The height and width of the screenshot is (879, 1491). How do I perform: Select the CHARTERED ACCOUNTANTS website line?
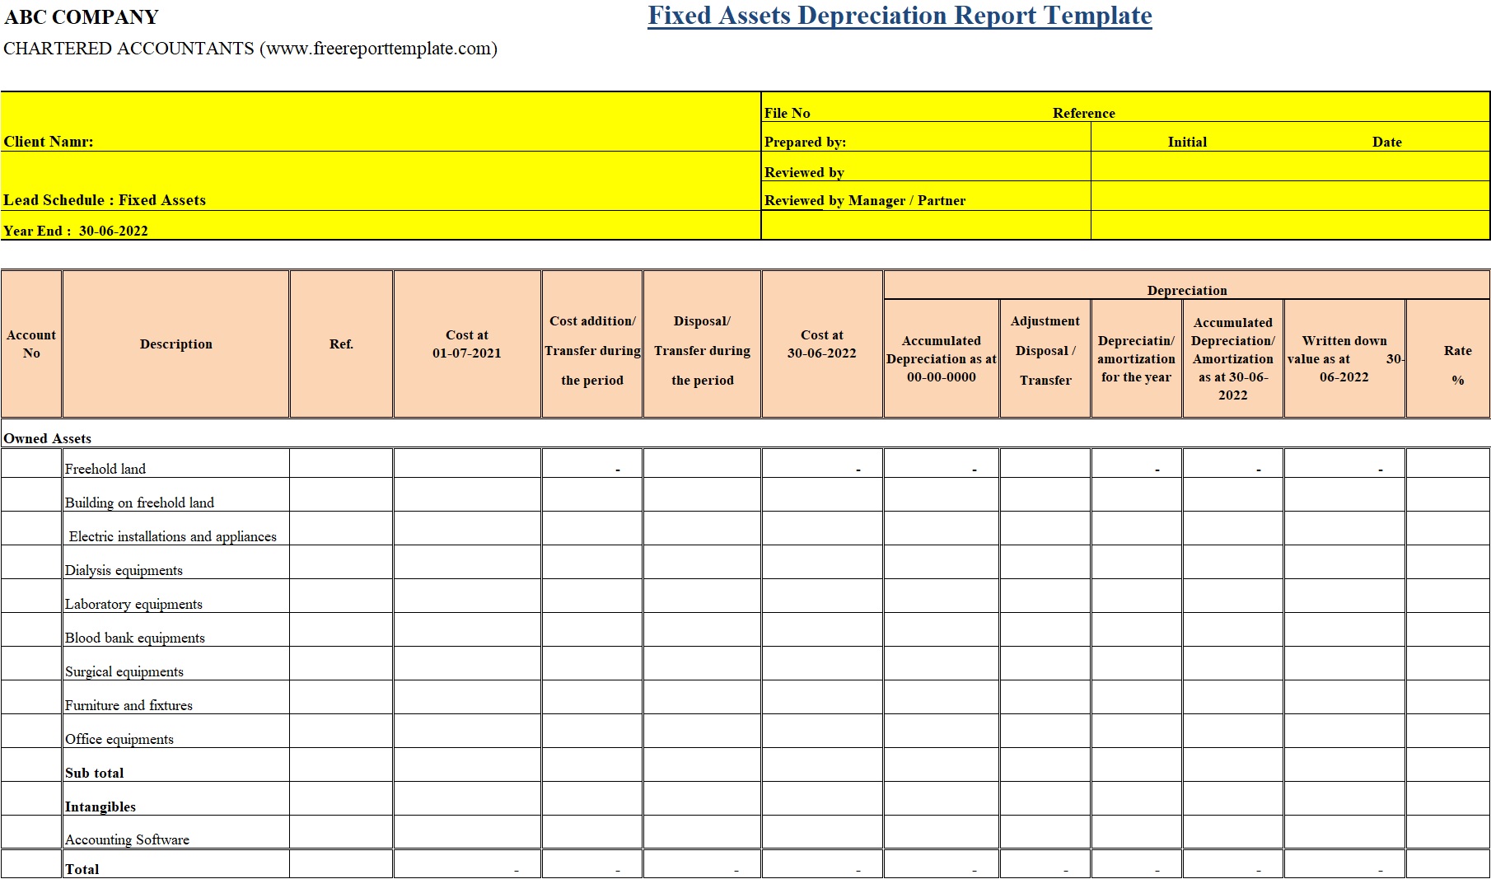(250, 49)
